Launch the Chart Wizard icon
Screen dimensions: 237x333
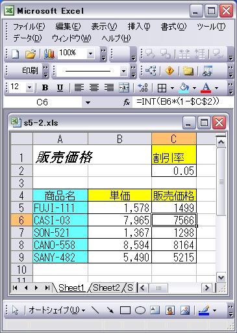pyautogui.click(x=49, y=54)
